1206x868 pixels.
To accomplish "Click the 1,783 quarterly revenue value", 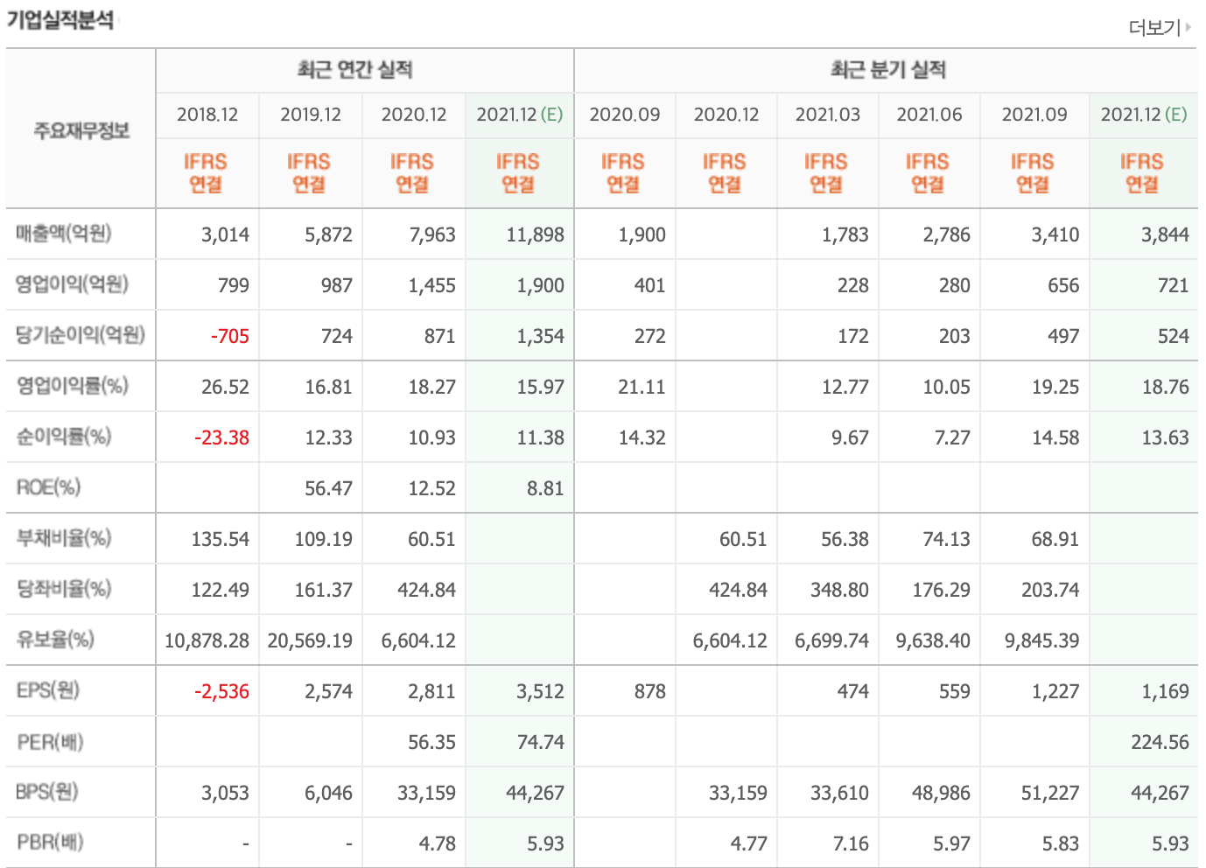I will [845, 234].
